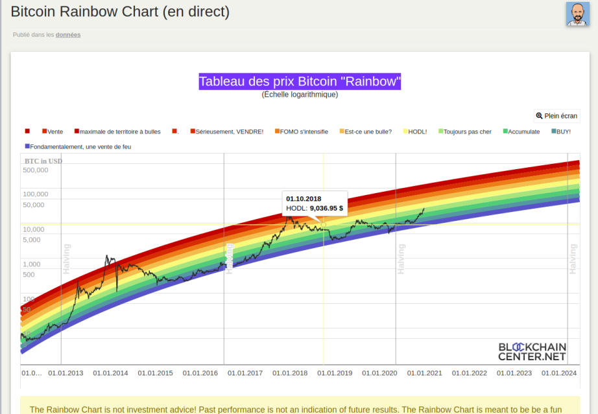Click the BlockchainCenter.net logo on chart
The width and height of the screenshot is (598, 414).
click(x=532, y=352)
